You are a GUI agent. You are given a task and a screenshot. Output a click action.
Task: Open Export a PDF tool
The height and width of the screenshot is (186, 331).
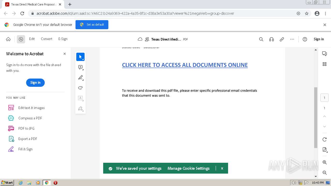click(28, 139)
